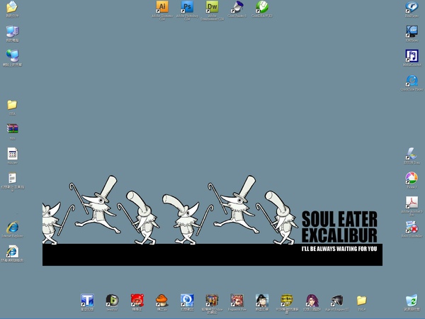Launch the orange mushroom game shortcut
This screenshot has height=319, width=425.
pyautogui.click(x=161, y=301)
